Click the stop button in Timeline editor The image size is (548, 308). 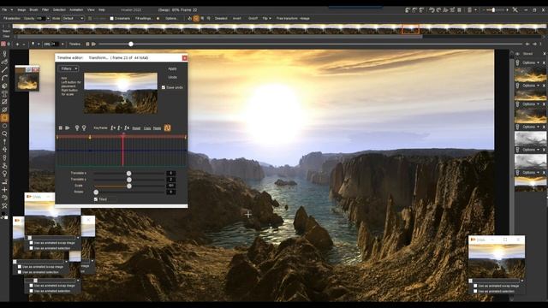click(x=61, y=128)
